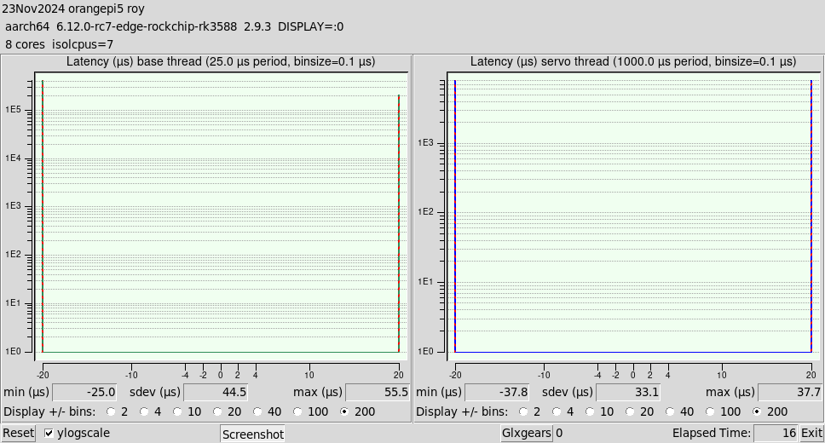Start the Glxgears button
825x443 pixels.
pyautogui.click(x=527, y=433)
